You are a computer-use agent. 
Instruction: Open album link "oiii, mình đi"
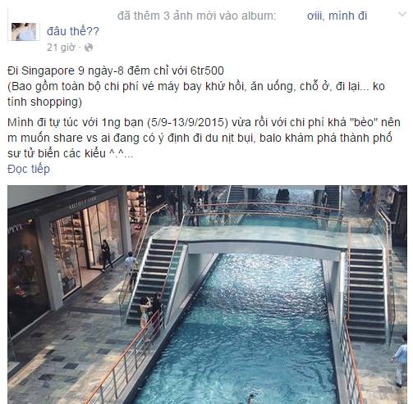click(337, 16)
